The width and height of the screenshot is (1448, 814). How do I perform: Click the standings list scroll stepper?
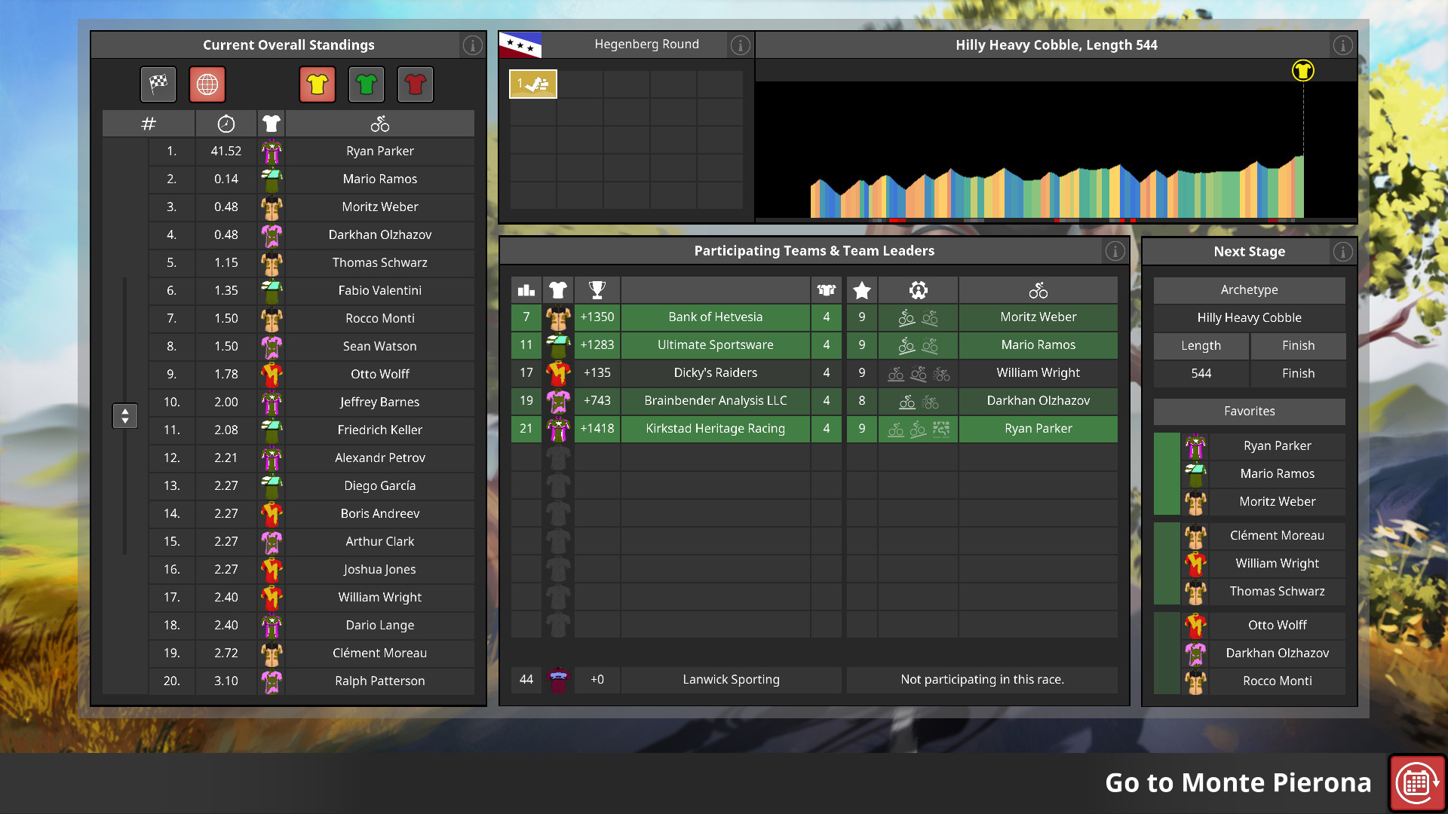(125, 415)
